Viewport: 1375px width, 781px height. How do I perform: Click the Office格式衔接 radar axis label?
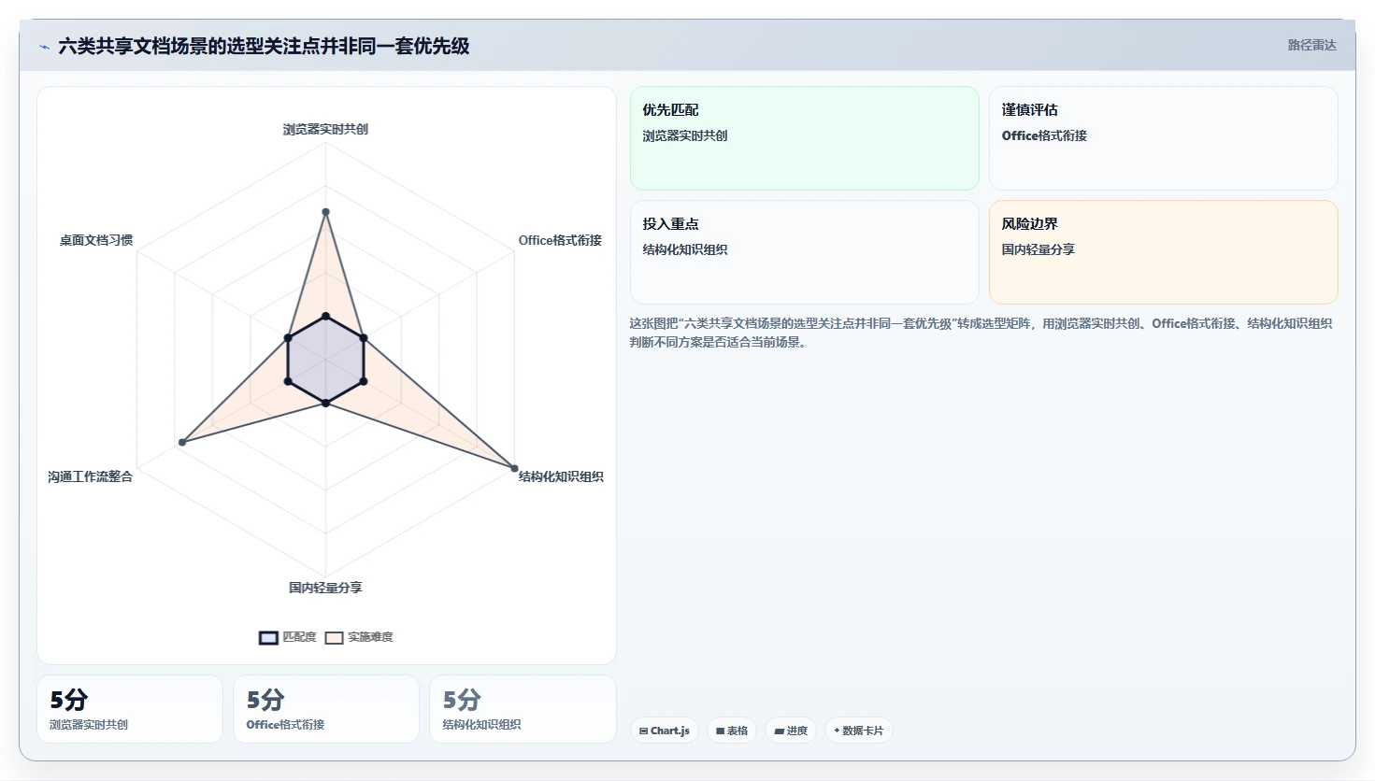pos(560,240)
